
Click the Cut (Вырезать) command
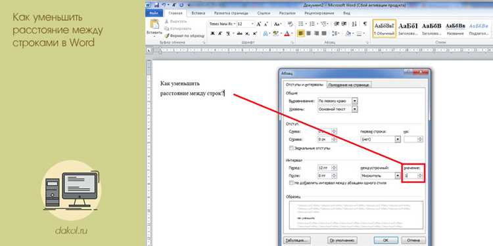pos(176,22)
